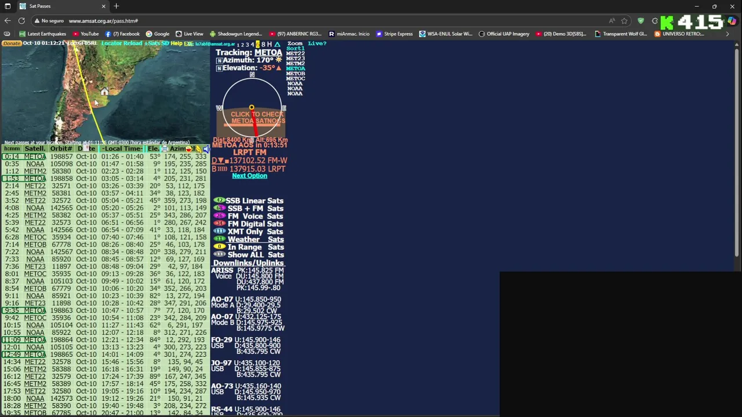Click CLICK TO CHECK METOA SATNOGS overlay
The width and height of the screenshot is (742, 417).
[257, 118]
